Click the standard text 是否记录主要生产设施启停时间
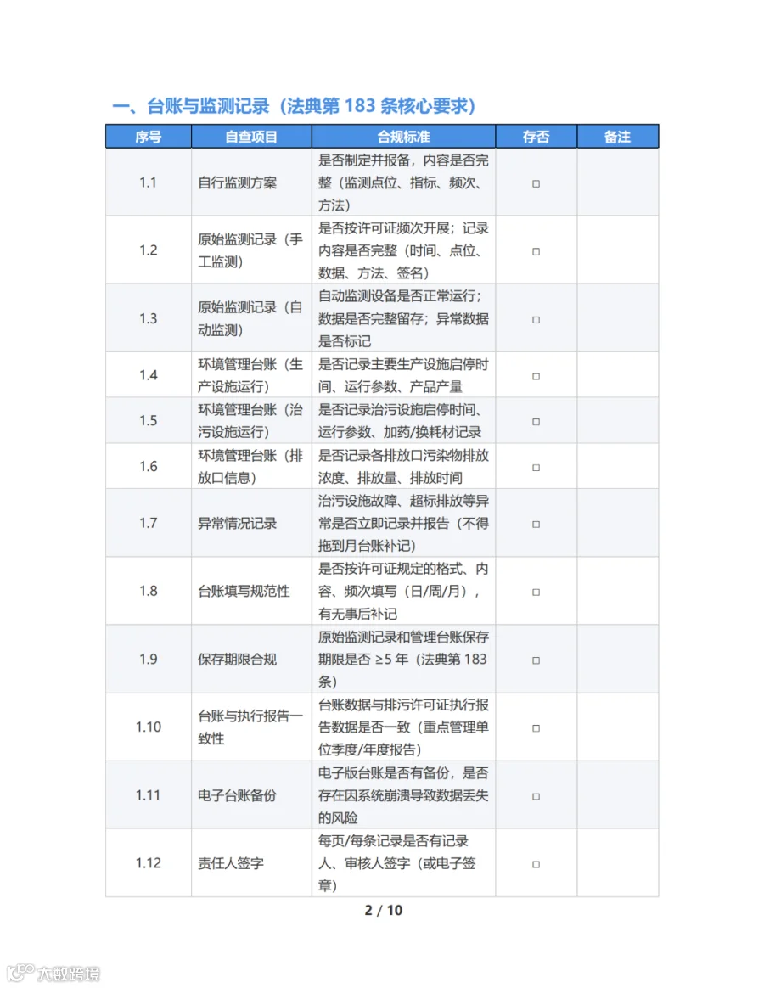 [x=403, y=375]
